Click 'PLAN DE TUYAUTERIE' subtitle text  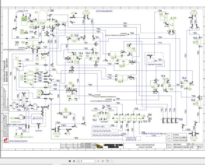(145, 147)
